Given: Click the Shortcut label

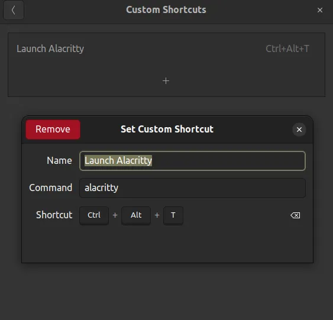Looking at the screenshot, I should click(54, 215).
